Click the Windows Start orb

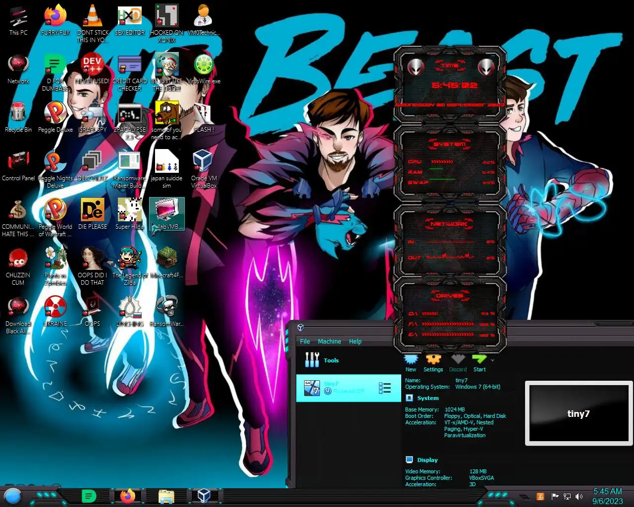pos(13,496)
